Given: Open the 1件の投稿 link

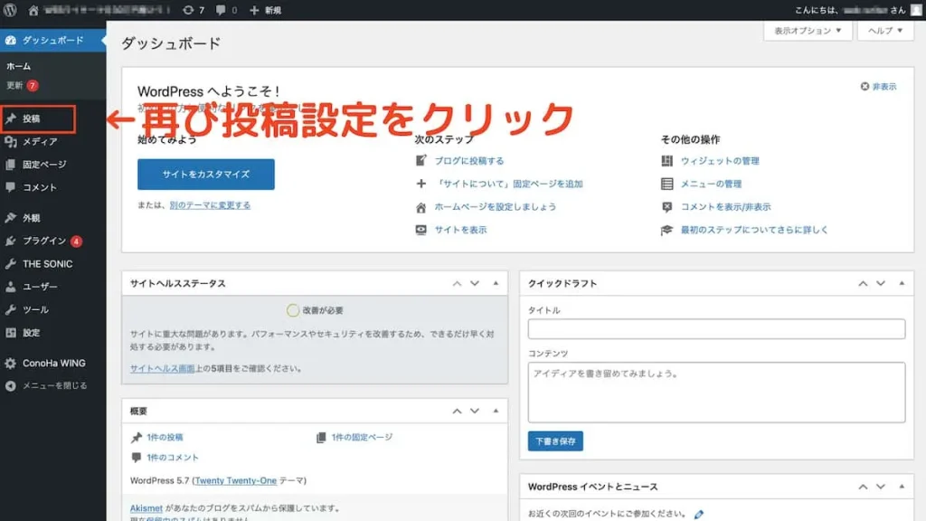Looking at the screenshot, I should [165, 437].
